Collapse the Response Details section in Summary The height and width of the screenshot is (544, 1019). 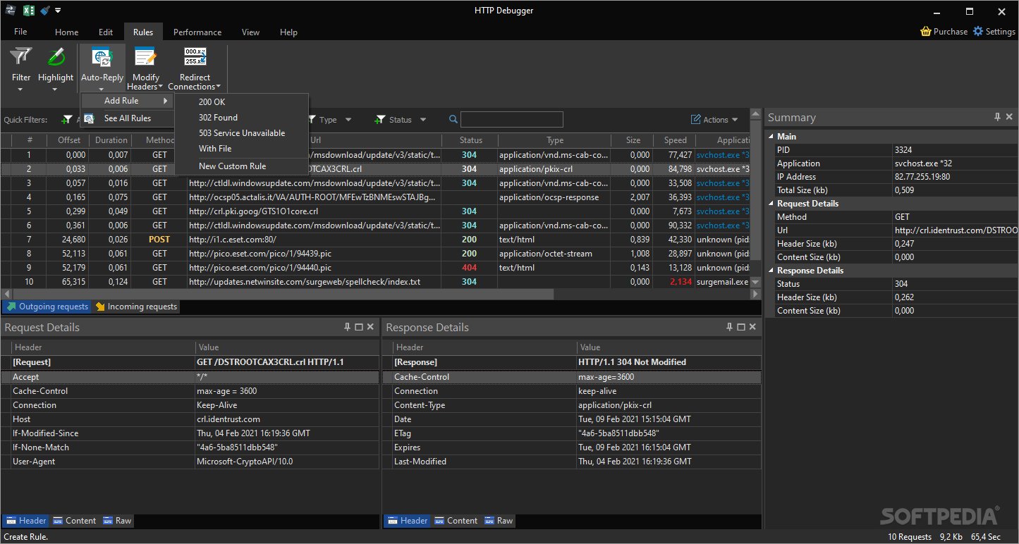(x=771, y=271)
